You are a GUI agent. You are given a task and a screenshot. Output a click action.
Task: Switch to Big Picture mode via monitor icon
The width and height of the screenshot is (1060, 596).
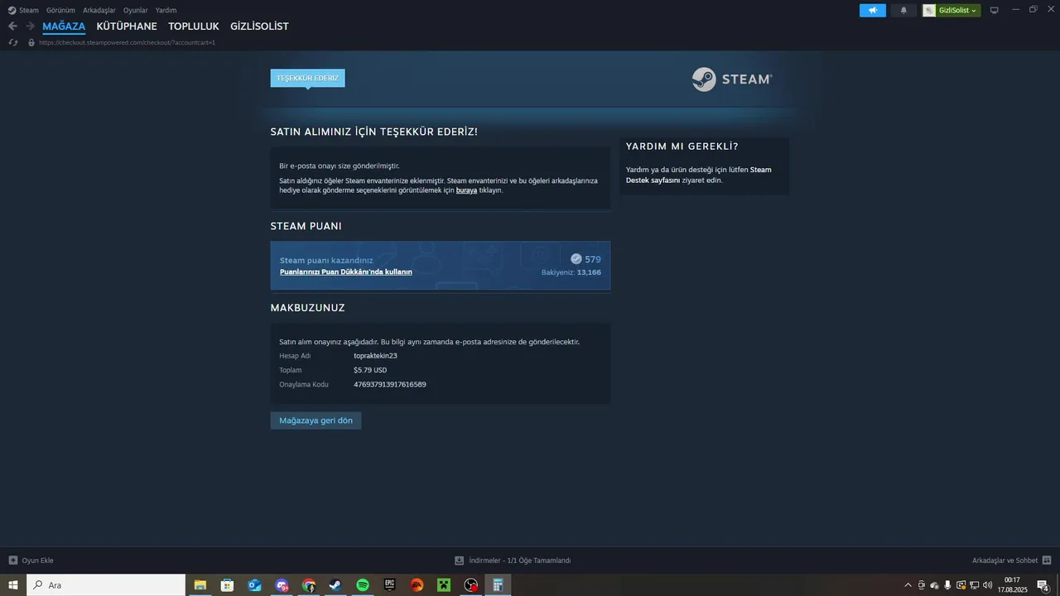click(995, 10)
